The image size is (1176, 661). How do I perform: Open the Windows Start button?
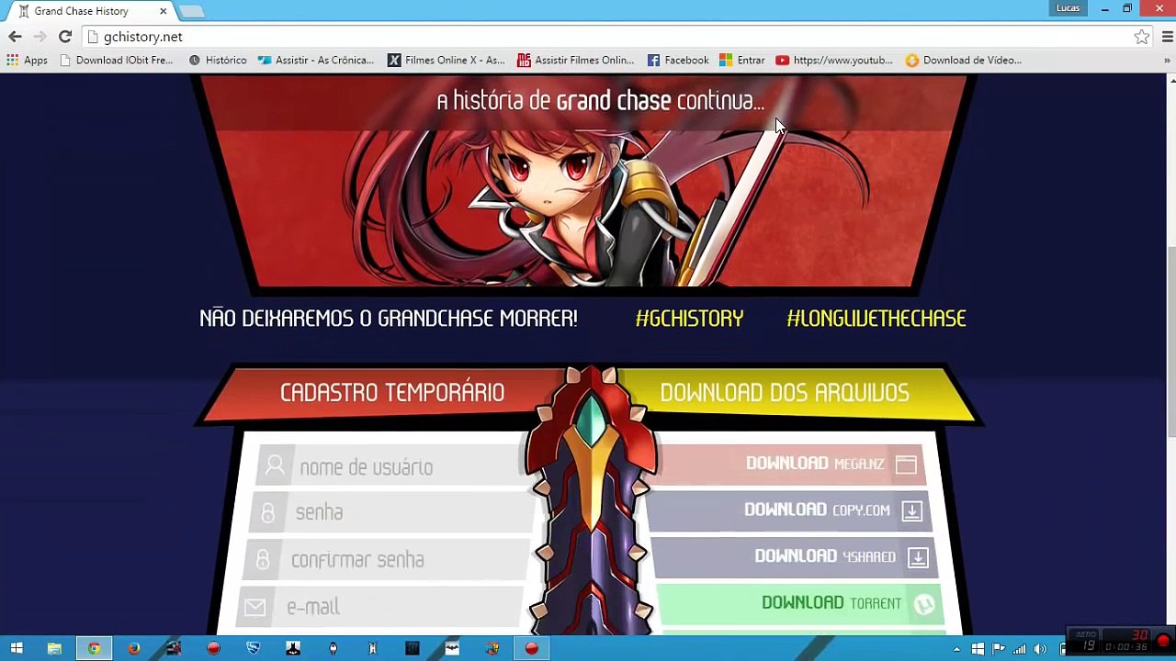[16, 648]
